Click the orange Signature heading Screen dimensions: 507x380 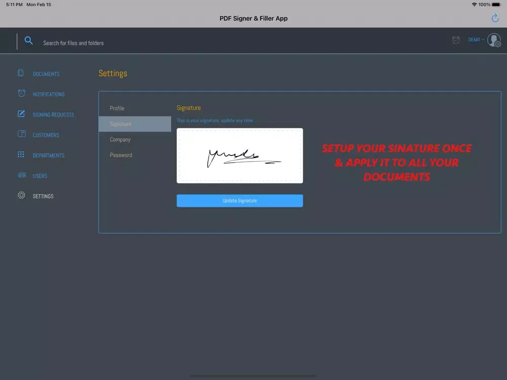coord(189,107)
